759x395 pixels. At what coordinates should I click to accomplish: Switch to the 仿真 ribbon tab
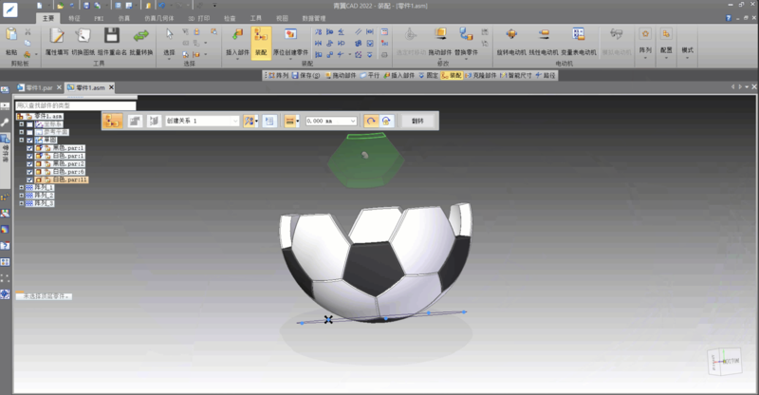click(124, 18)
